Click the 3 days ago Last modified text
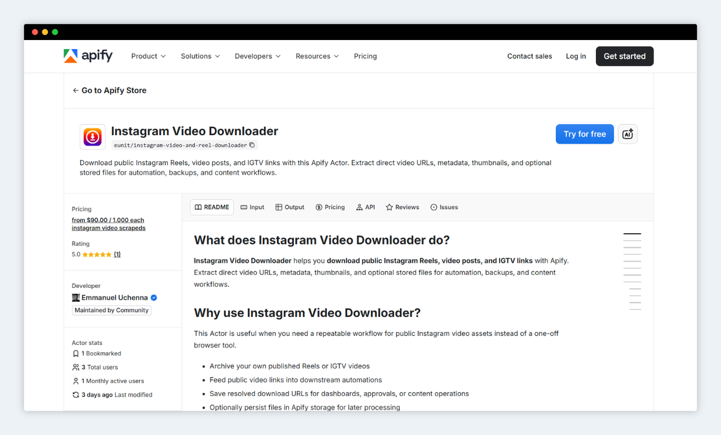The width and height of the screenshot is (721, 435). 117,395
